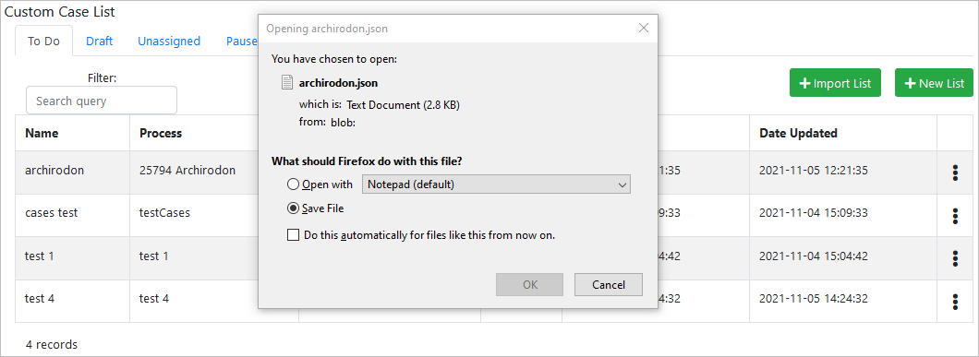The height and width of the screenshot is (357, 979).
Task: Close the Opening archirodon.json dialog
Action: click(644, 28)
